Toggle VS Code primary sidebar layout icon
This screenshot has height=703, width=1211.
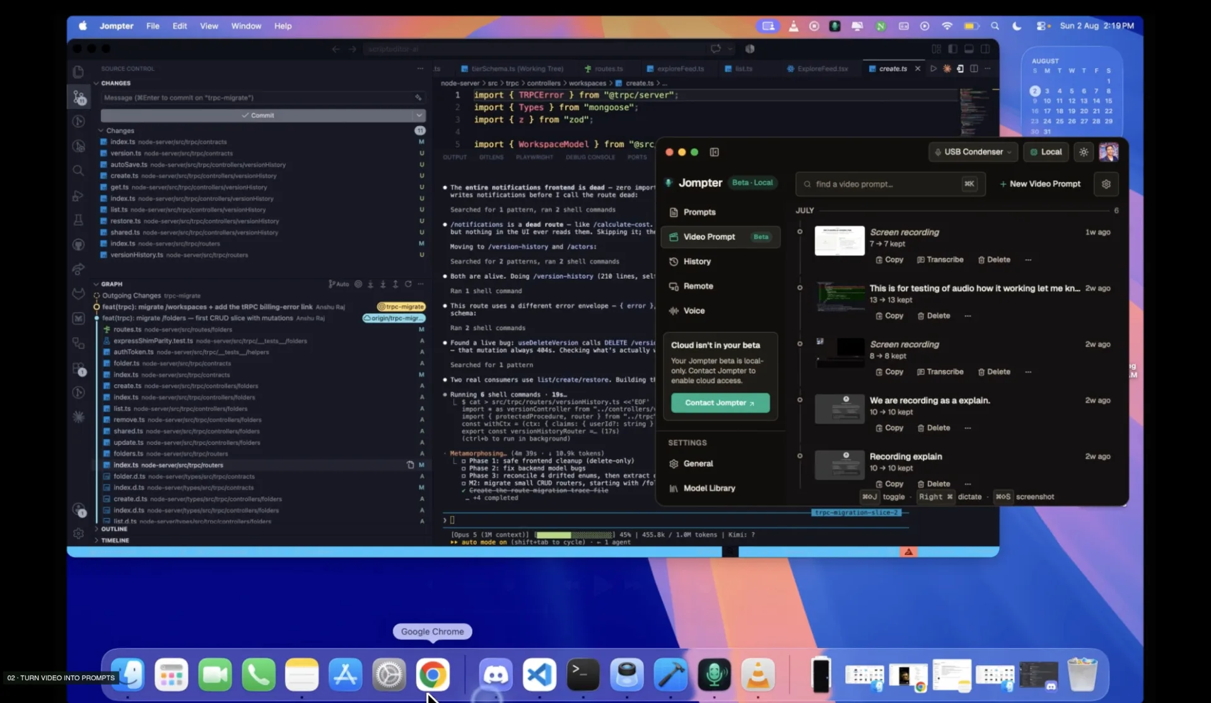(x=952, y=49)
